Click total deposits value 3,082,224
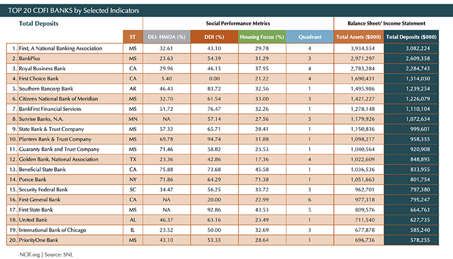Image resolution: width=453 pixels, height=259 pixels. click(418, 48)
